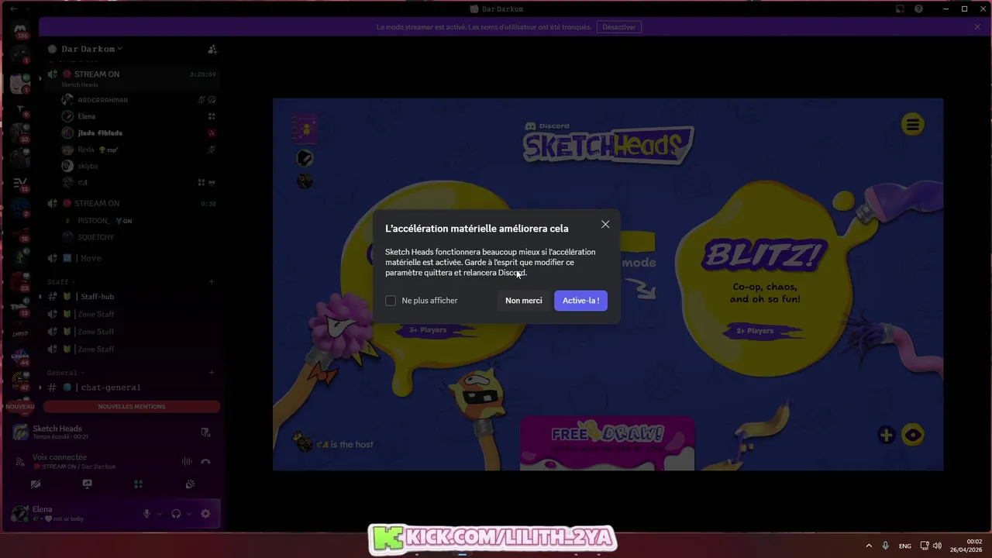
Task: Open the Dar Darkom server dropdown
Action: point(92,49)
